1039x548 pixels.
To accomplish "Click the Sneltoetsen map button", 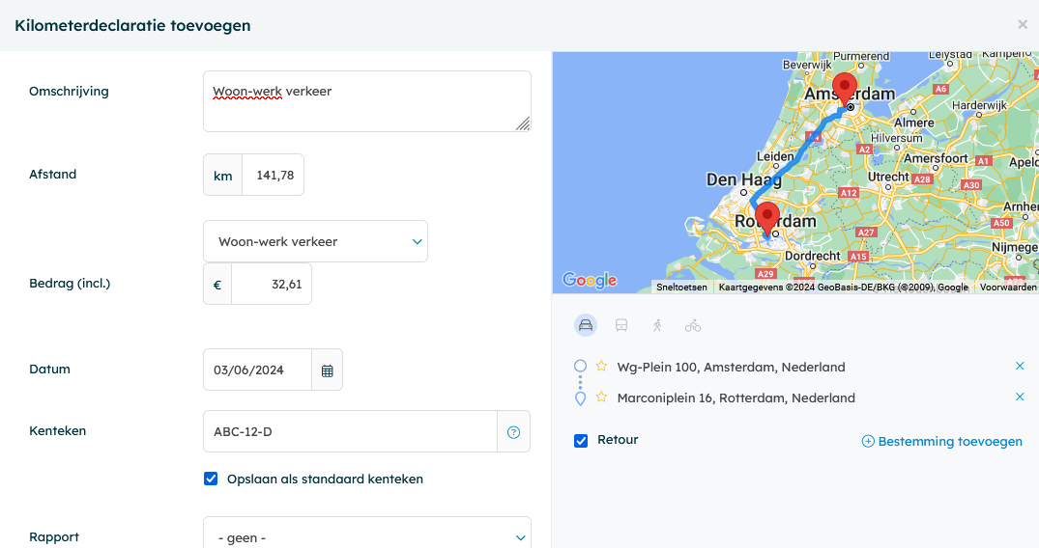I will pyautogui.click(x=681, y=288).
